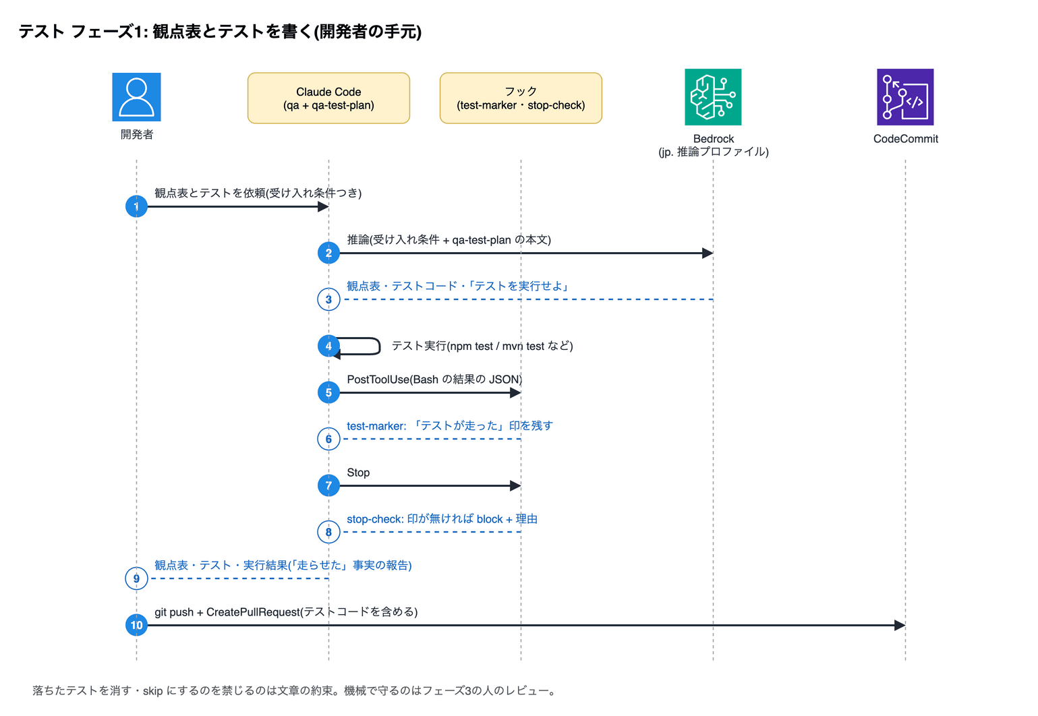Click blue label 観点表・テスト・実行結果
This screenshot has height=716, width=1038.
point(283,566)
